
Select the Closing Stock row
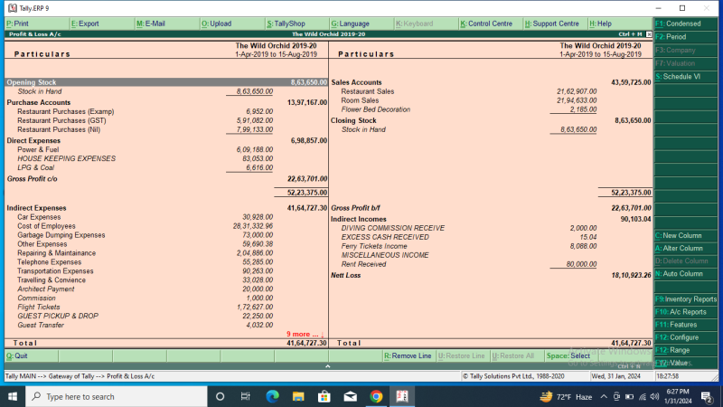(x=353, y=120)
